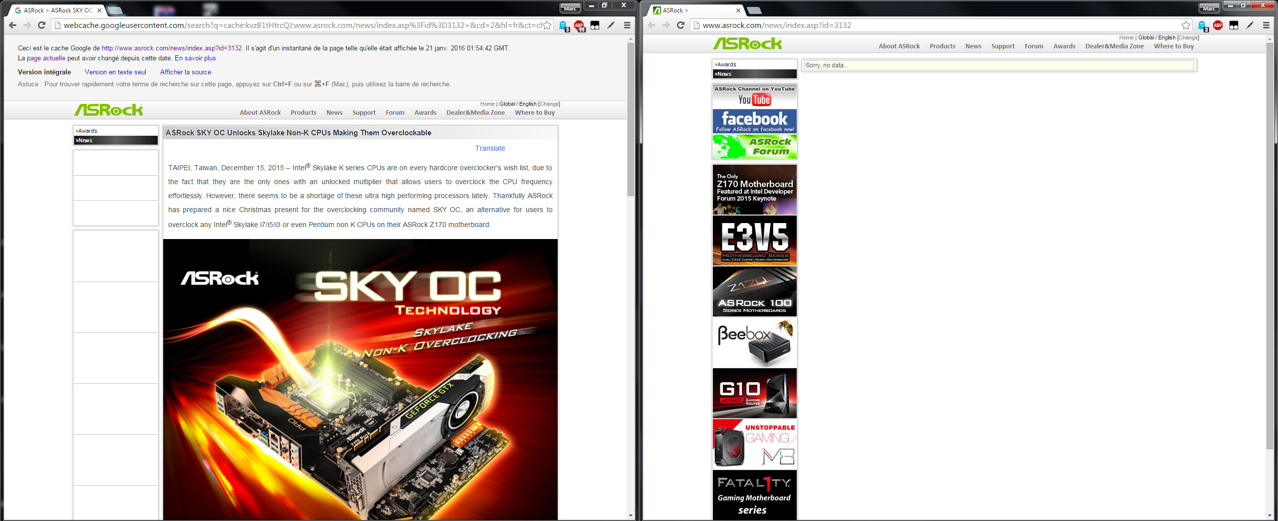Open the Z170 Motherboard IDF 2015 banner

[x=754, y=190]
